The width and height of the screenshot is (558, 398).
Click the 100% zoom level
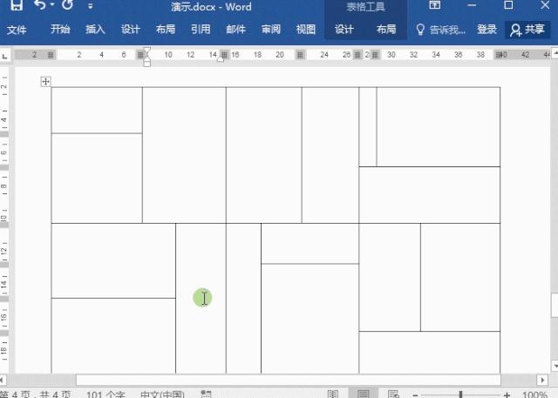(534, 395)
